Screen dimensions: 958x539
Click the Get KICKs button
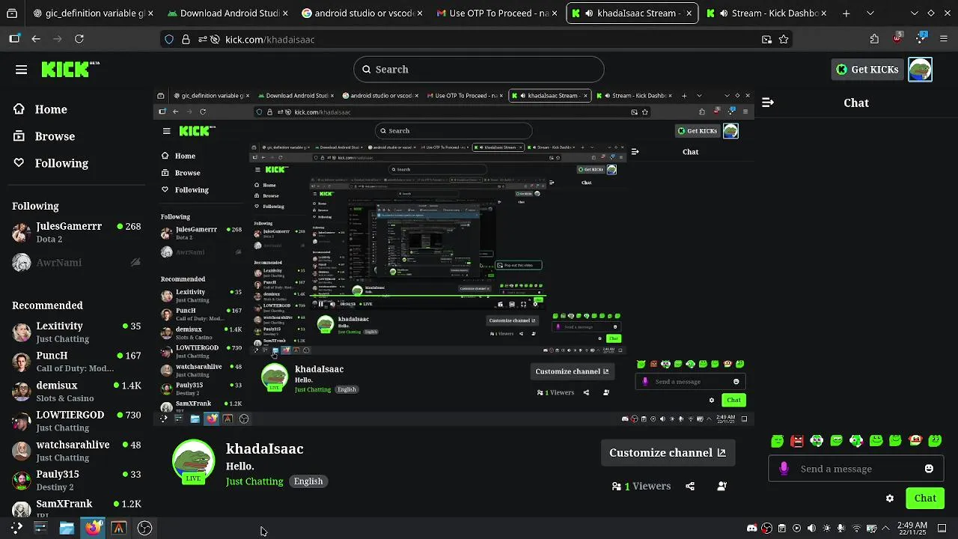pyautogui.click(x=867, y=70)
